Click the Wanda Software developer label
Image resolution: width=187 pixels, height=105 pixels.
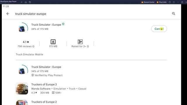(41, 89)
